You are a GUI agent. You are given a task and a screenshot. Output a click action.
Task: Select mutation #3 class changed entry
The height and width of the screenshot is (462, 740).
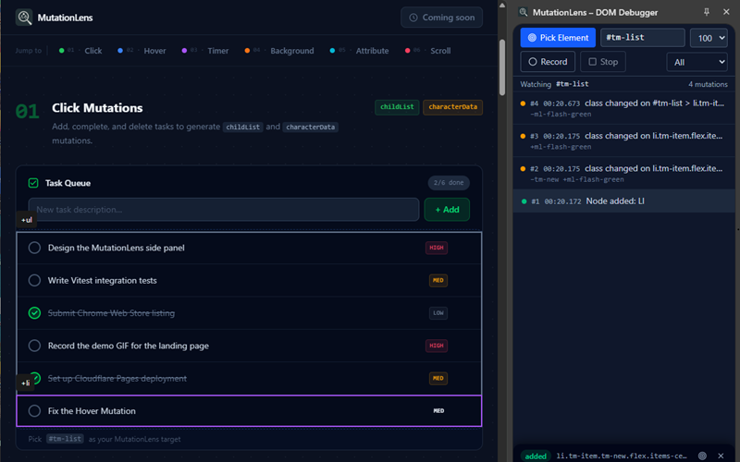coord(623,140)
